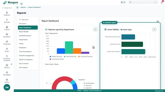The width and height of the screenshot is (165, 92).
Task: Open My Profile in sidebar
Action: [7, 21]
